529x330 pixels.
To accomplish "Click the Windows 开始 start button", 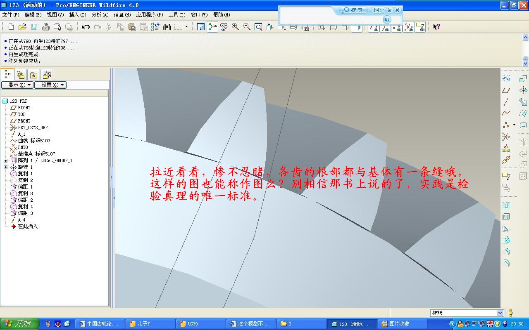I will (20, 324).
